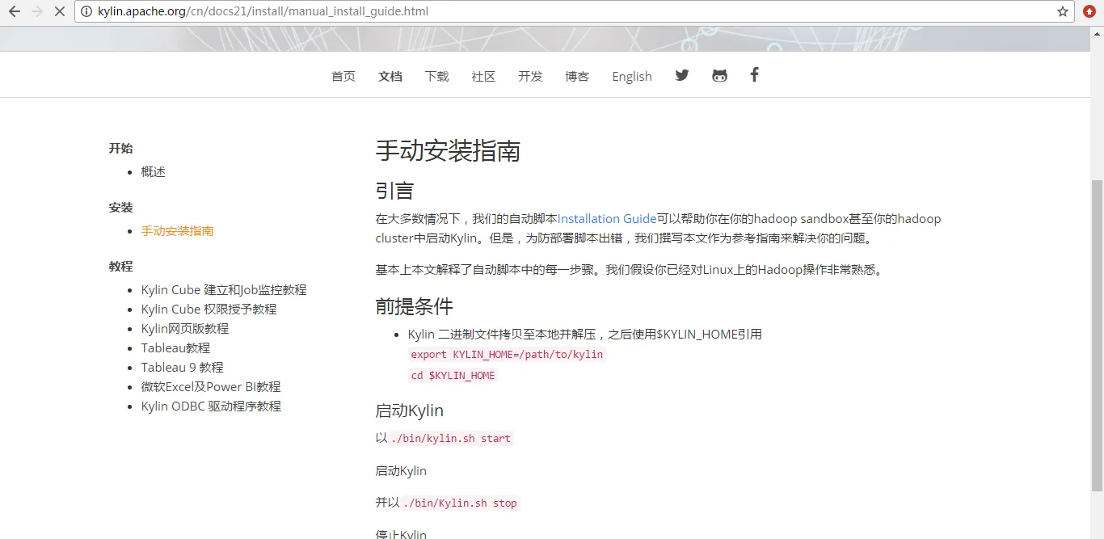
Task: Open Kylin Cube 建立和Job监控教程
Action: (224, 289)
